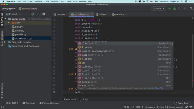Select scoreboard.py in project tree

coord(23,38)
